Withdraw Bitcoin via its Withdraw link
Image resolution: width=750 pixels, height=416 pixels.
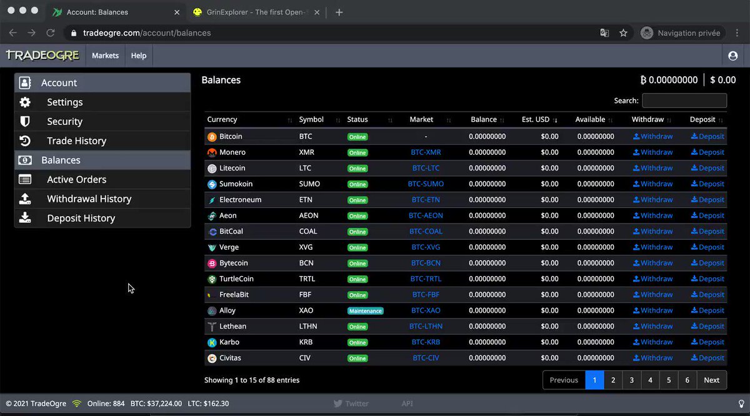tap(652, 137)
